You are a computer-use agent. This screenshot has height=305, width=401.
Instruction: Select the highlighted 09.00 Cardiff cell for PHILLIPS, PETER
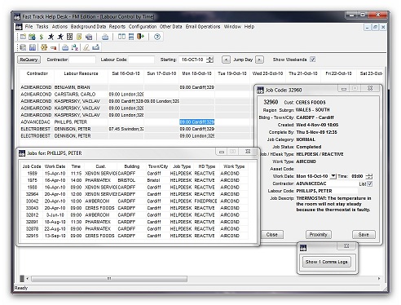pyautogui.click(x=196, y=122)
